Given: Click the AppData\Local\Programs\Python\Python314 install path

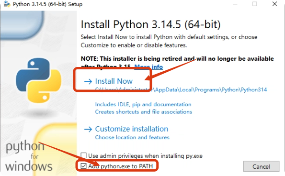Looking at the screenshot, I should (181, 89).
